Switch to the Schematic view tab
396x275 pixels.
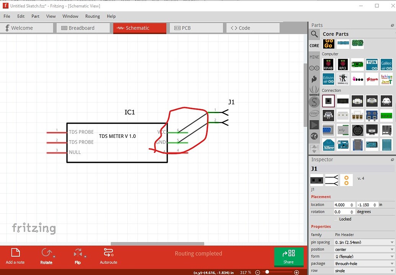pos(140,28)
